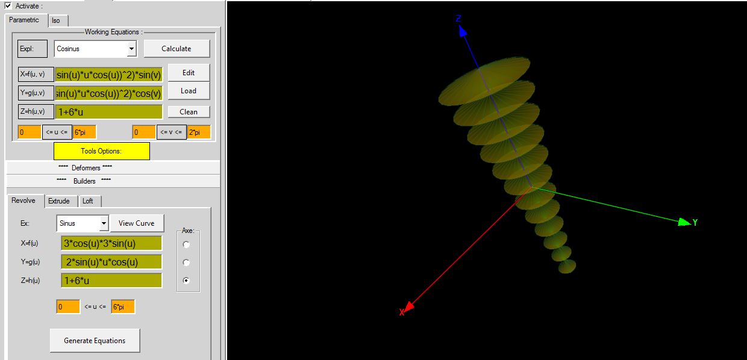The width and height of the screenshot is (747, 360).
Task: Click the Load button
Action: (189, 91)
